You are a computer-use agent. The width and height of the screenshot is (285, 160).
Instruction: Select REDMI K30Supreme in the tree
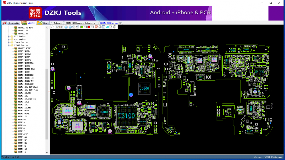pos(27,99)
